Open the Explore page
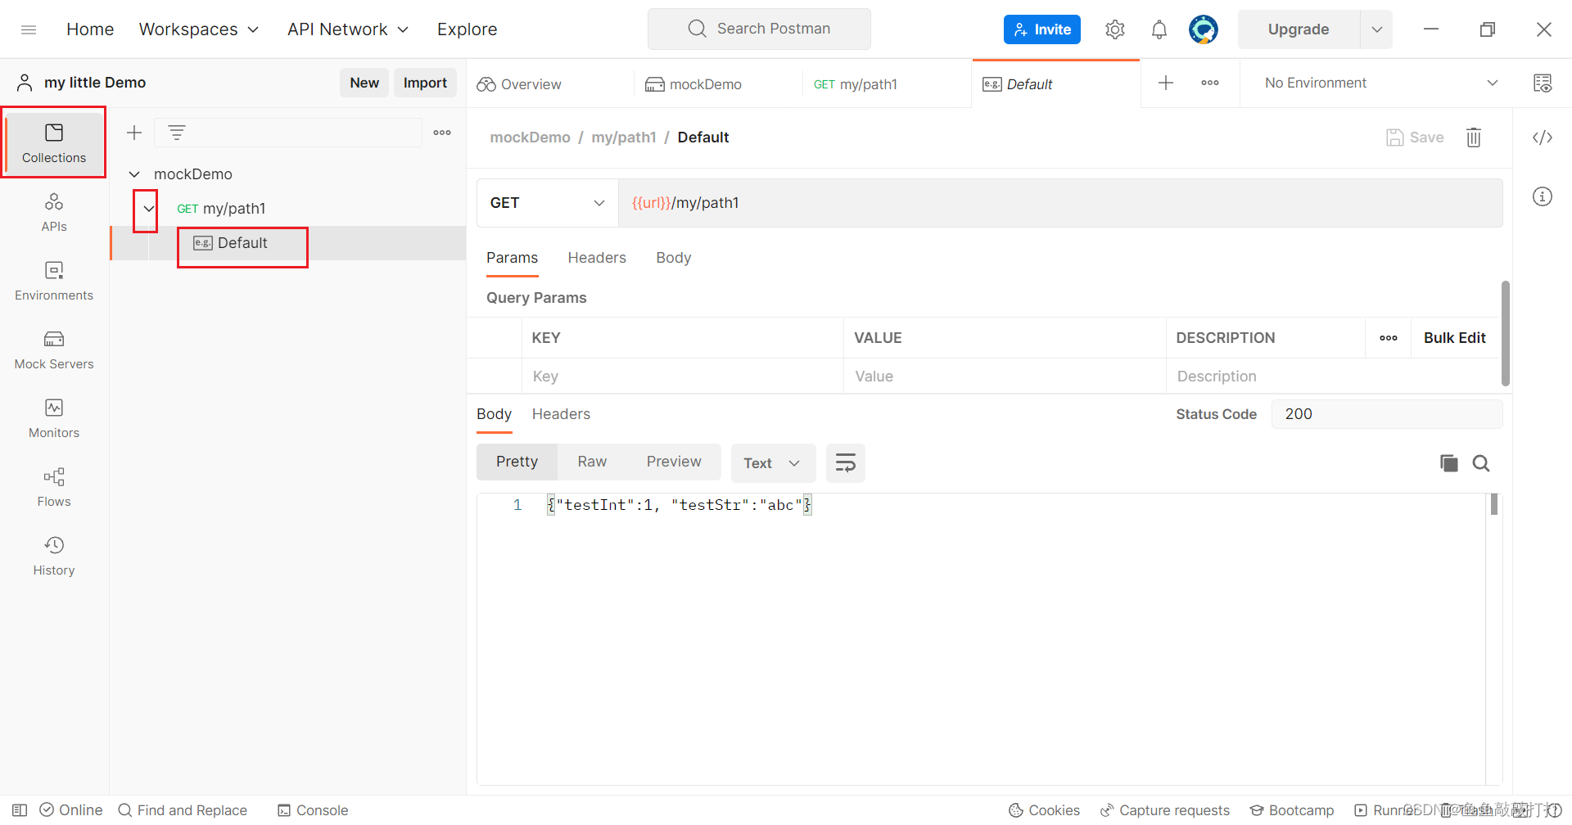 point(467,29)
